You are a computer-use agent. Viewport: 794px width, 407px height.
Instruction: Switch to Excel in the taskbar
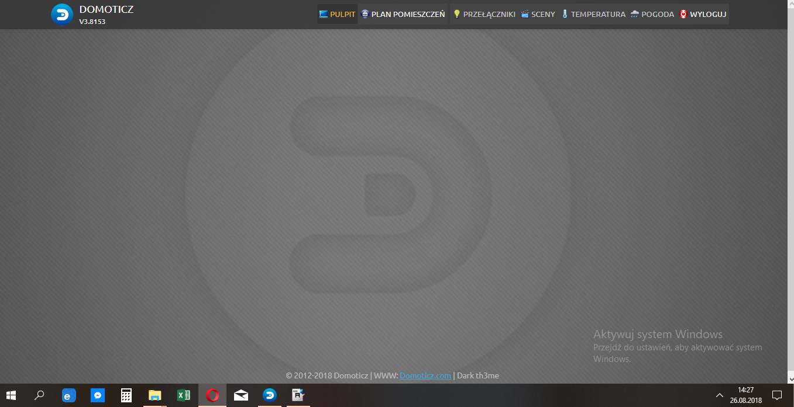184,395
